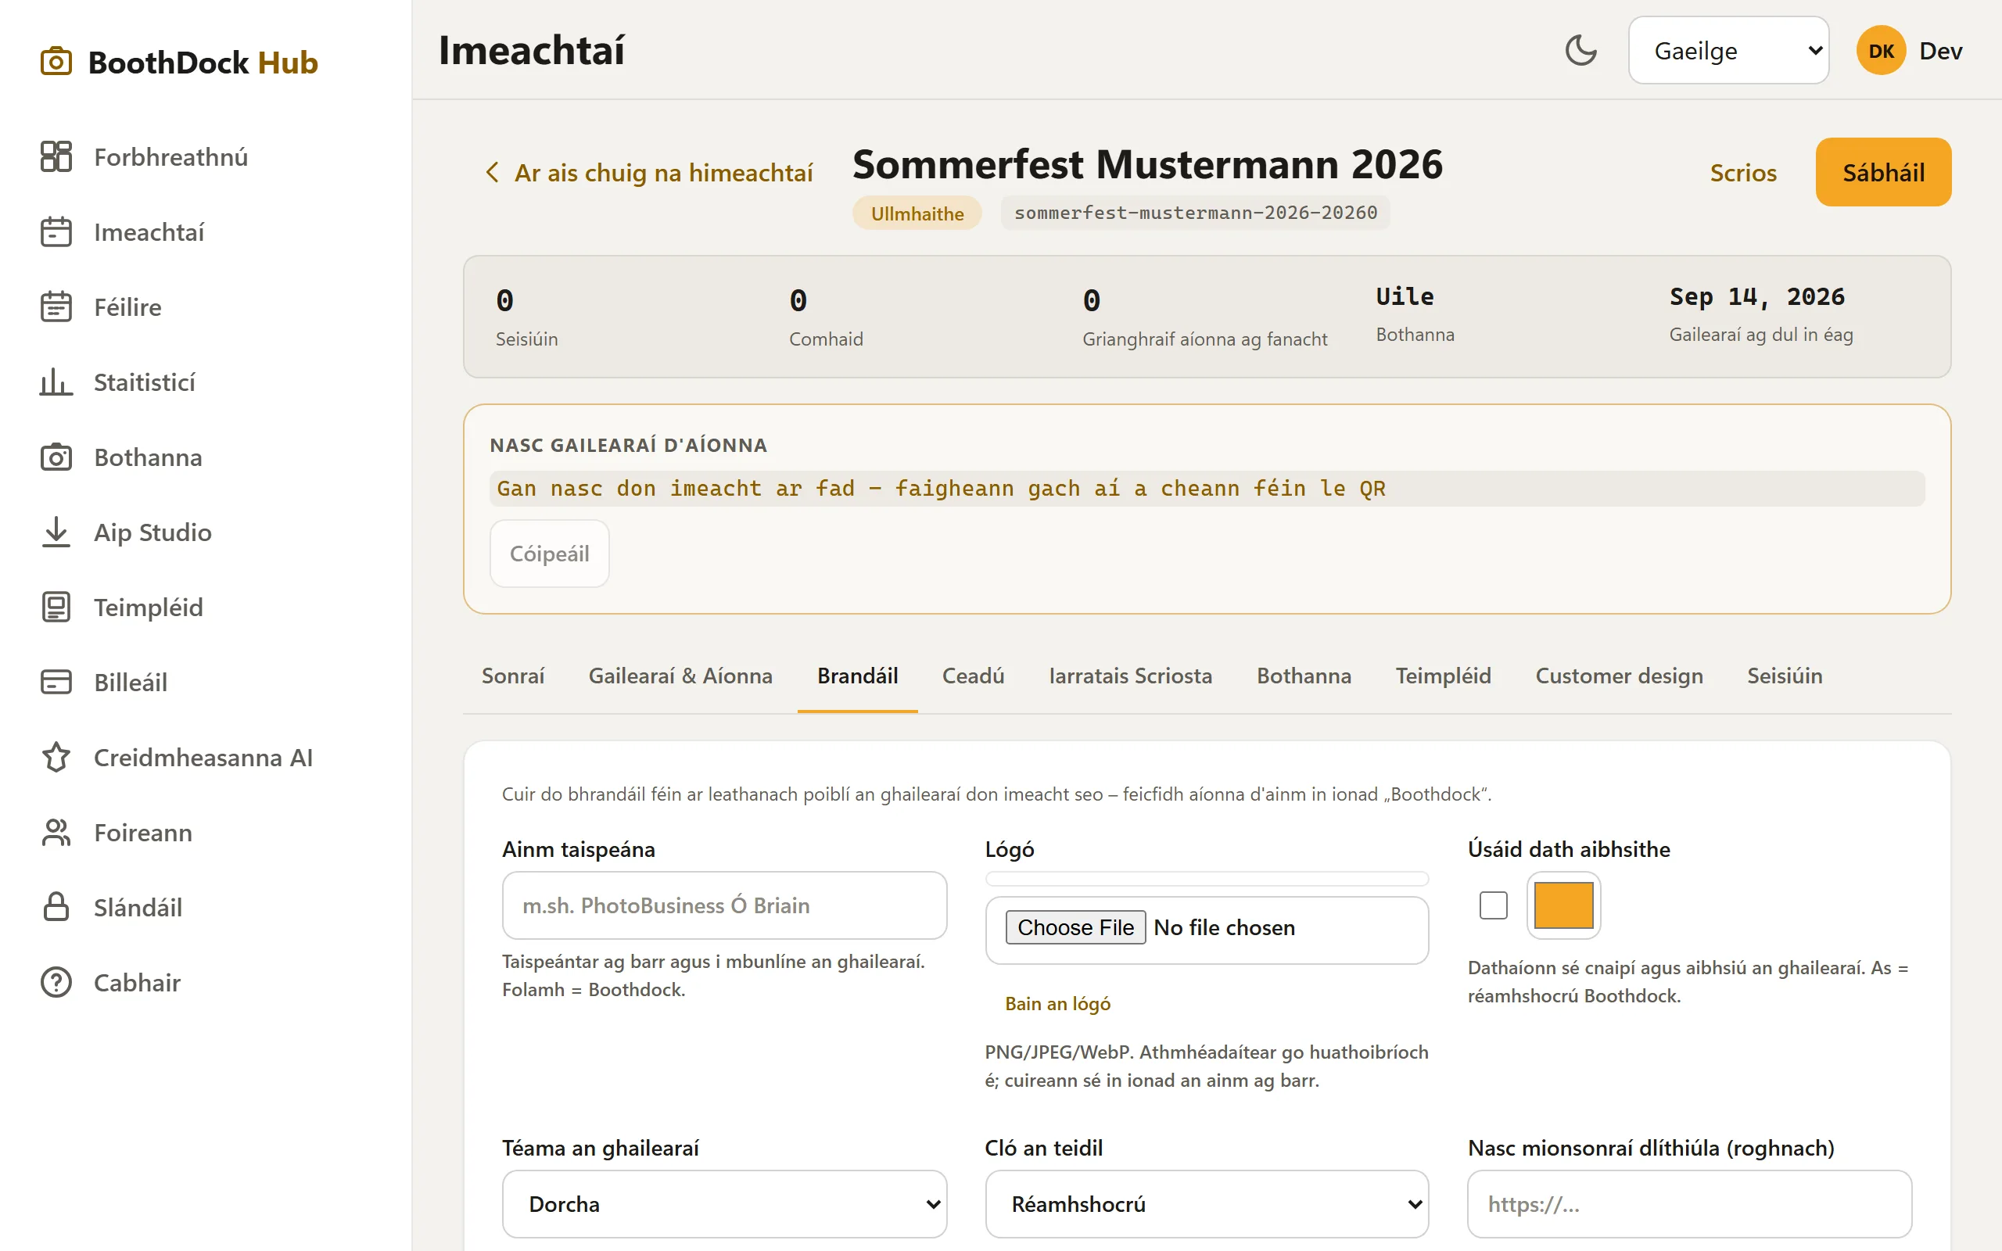Click the Sábháil save button
This screenshot has width=2002, height=1251.
tap(1883, 172)
